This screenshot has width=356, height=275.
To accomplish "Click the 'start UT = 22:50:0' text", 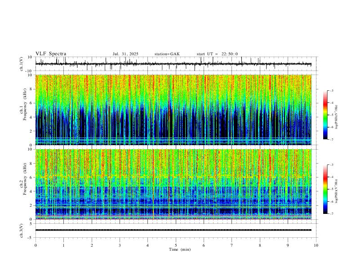I will pos(217,54).
